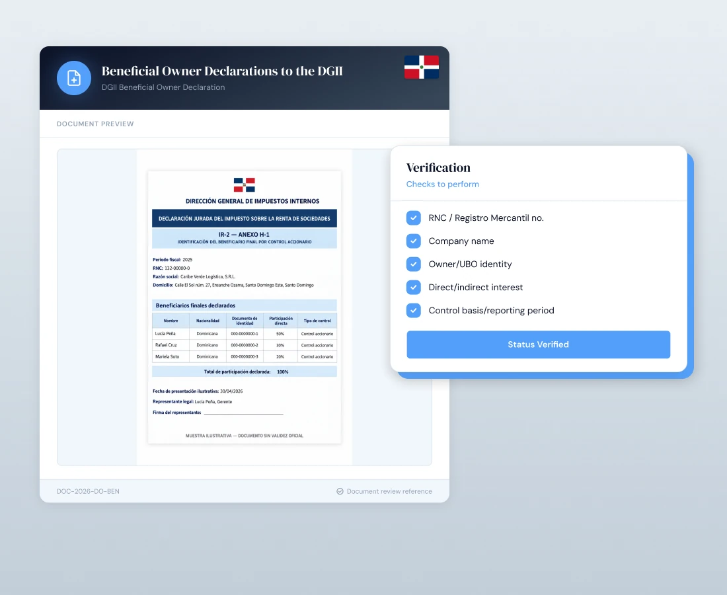This screenshot has height=595, width=727.
Task: Click the Dominican Republic flag in header
Action: [x=422, y=67]
